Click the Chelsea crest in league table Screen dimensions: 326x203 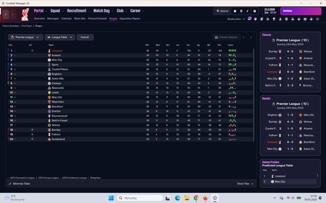tap(49, 83)
